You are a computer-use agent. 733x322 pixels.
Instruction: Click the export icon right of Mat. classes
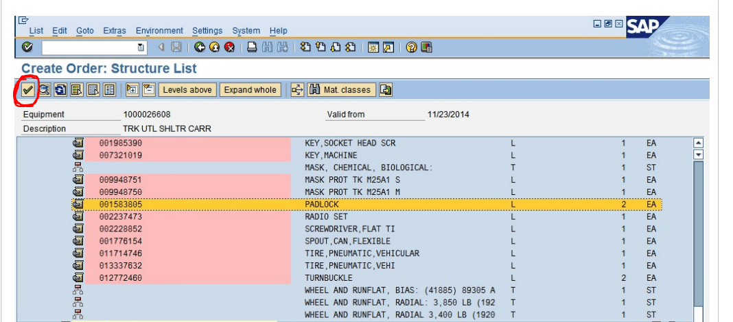pos(386,90)
